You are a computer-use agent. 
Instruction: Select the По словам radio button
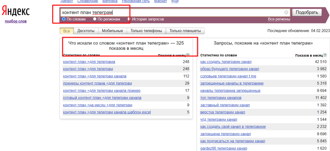[64, 19]
